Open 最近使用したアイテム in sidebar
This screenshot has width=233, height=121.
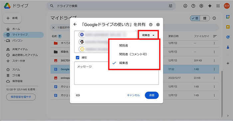pos(22,55)
